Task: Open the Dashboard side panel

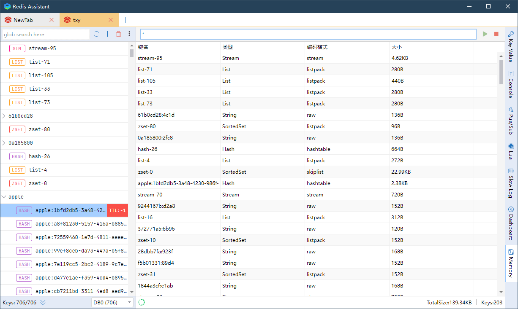Action: coord(511,223)
